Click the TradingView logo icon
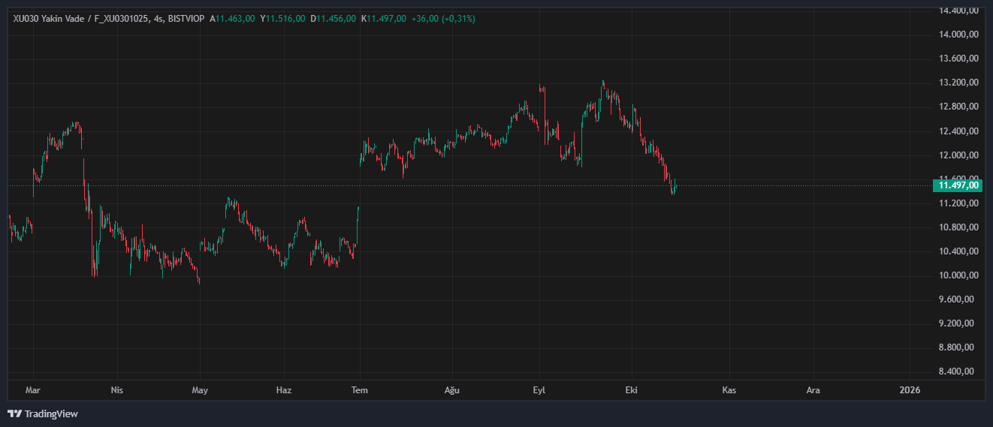 (14, 413)
